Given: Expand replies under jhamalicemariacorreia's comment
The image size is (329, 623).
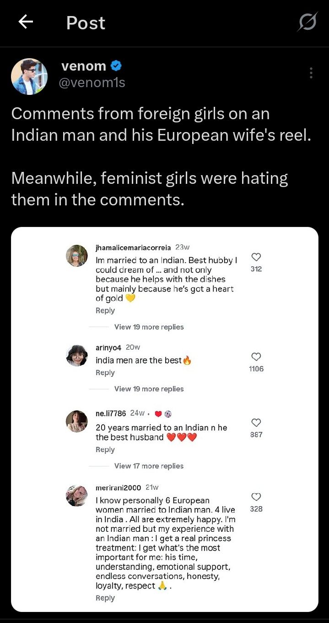Looking at the screenshot, I should [149, 327].
